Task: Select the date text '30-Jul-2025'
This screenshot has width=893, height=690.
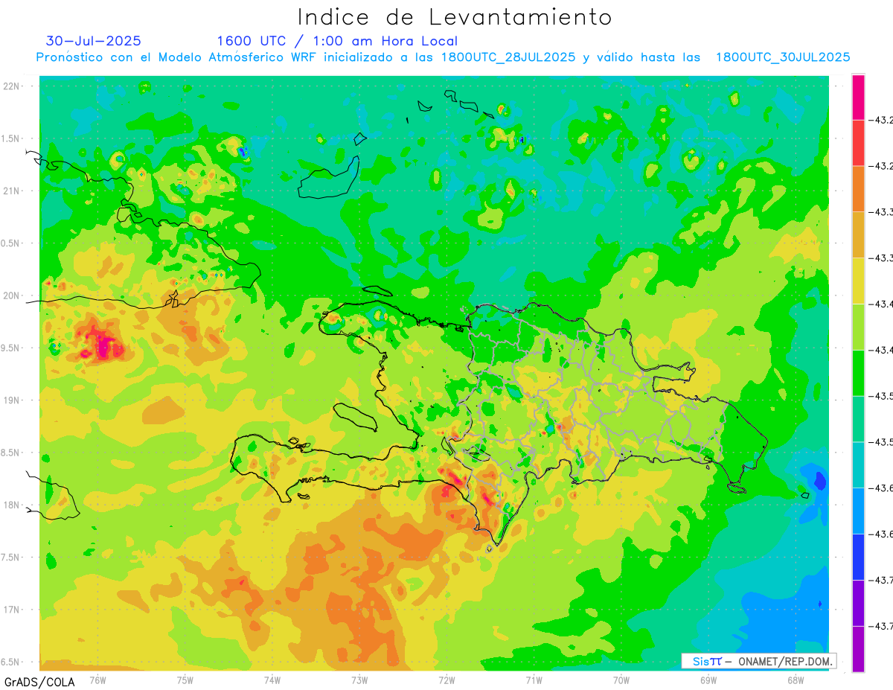Action: click(93, 41)
